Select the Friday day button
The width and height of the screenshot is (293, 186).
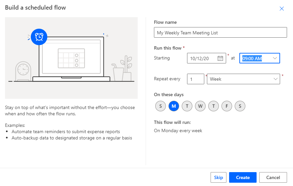pyautogui.click(x=227, y=106)
